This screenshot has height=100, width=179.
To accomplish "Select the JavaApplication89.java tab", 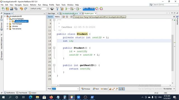I will pos(70,14).
